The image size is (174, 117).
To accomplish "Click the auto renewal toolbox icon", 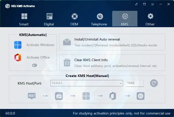I will (67, 42).
